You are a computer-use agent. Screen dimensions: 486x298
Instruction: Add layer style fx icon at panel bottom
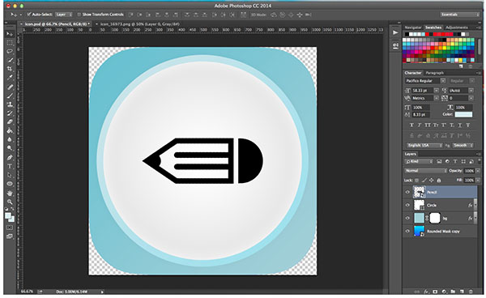[426, 292]
